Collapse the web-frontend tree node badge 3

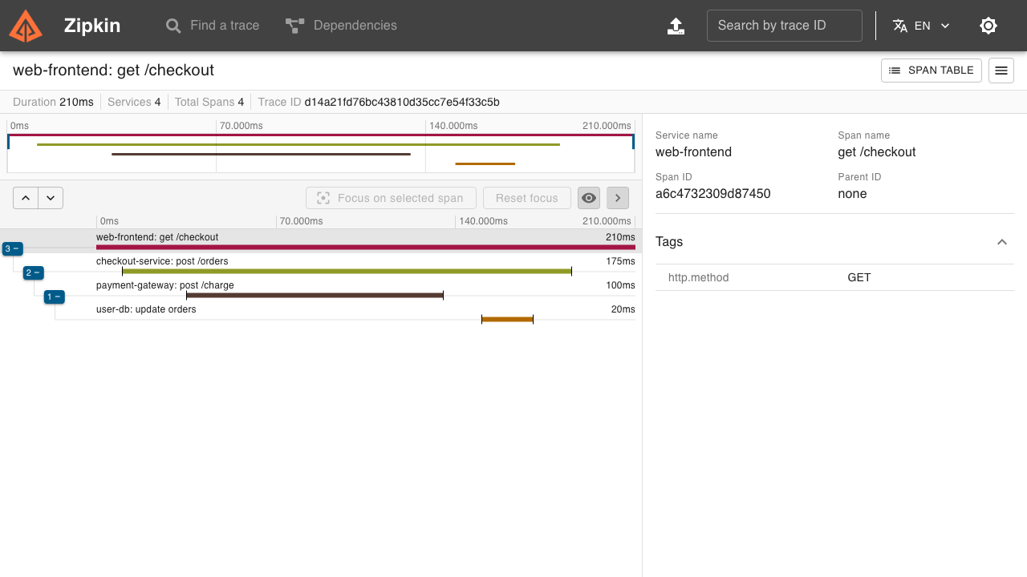click(x=12, y=248)
